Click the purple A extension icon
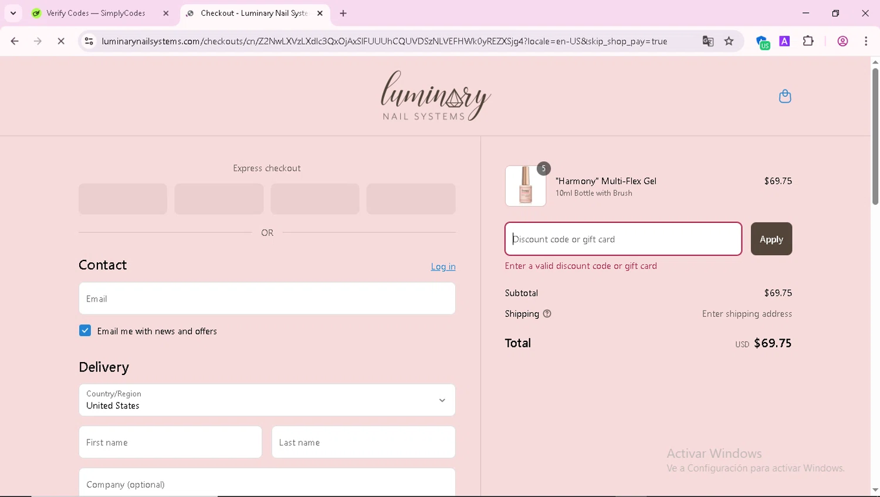The height and width of the screenshot is (497, 880). coord(784,41)
